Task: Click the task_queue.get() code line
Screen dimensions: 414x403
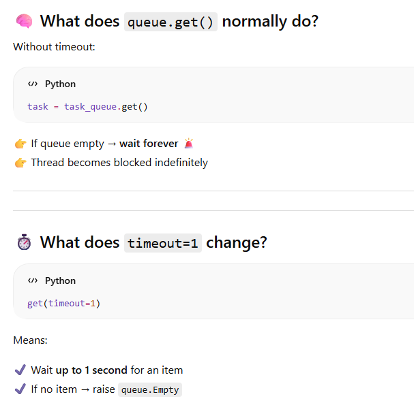Action: [x=87, y=107]
